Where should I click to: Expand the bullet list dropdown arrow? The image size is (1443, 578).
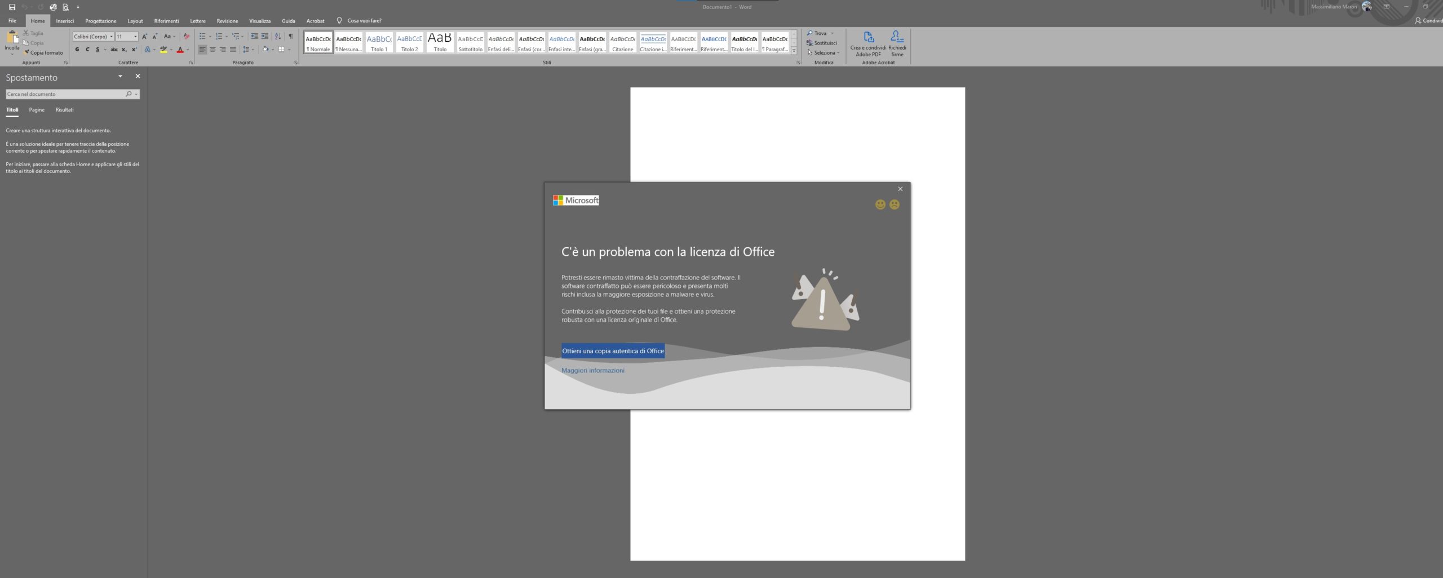click(x=210, y=37)
